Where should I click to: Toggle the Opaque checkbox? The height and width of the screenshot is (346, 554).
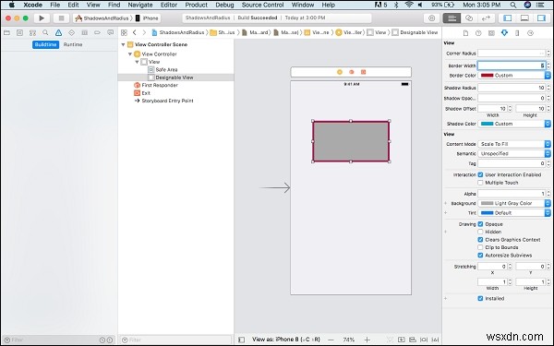[x=480, y=224]
